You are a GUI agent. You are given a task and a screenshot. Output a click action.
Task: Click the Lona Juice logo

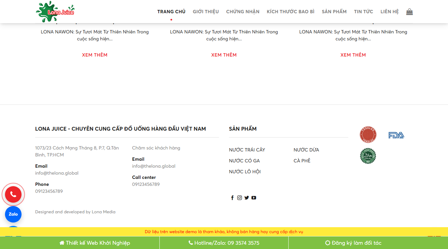[55, 12]
